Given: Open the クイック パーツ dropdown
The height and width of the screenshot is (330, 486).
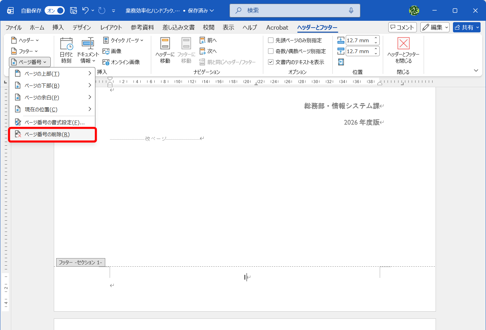Looking at the screenshot, I should [x=123, y=40].
